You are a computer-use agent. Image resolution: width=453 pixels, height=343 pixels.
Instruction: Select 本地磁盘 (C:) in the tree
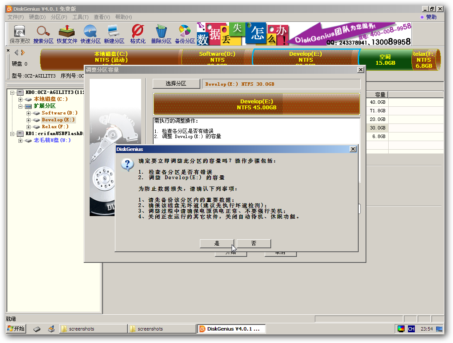coord(51,99)
